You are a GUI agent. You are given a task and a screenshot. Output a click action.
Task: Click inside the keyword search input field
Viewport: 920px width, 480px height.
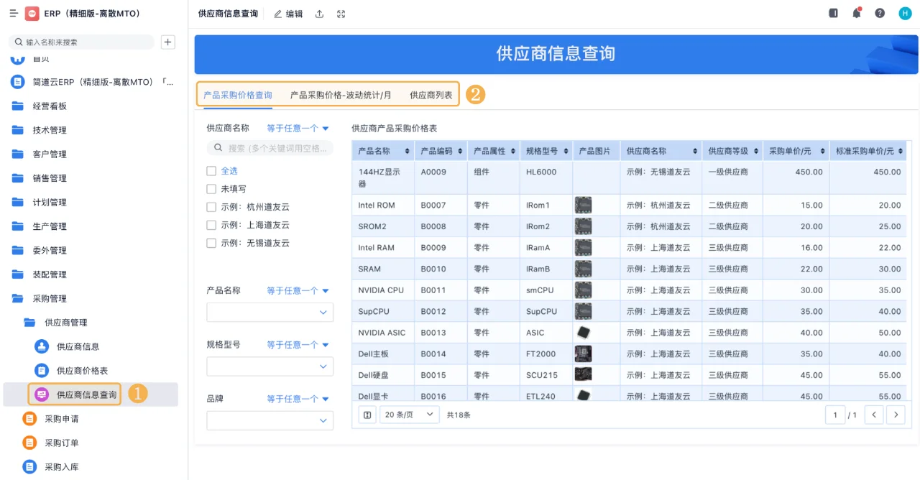(x=270, y=147)
